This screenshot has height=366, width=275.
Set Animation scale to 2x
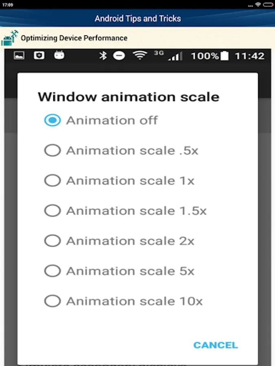(53, 241)
